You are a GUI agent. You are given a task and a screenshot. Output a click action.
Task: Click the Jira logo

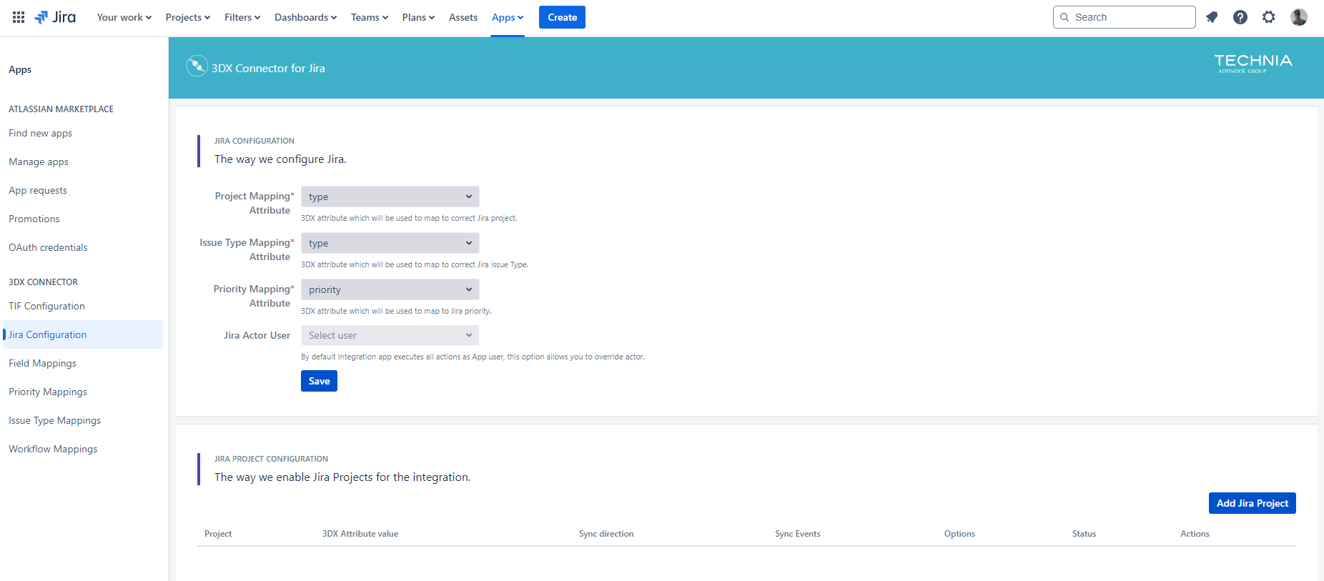[x=55, y=17]
